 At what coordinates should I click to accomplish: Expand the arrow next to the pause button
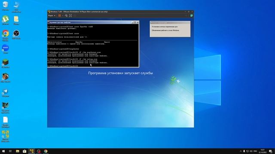(62, 16)
